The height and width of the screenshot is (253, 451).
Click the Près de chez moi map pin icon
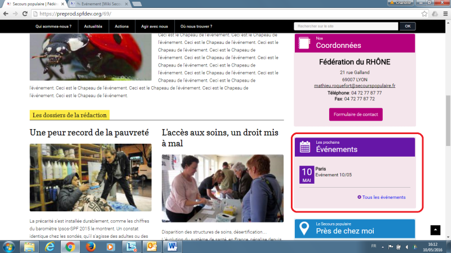coord(304,228)
